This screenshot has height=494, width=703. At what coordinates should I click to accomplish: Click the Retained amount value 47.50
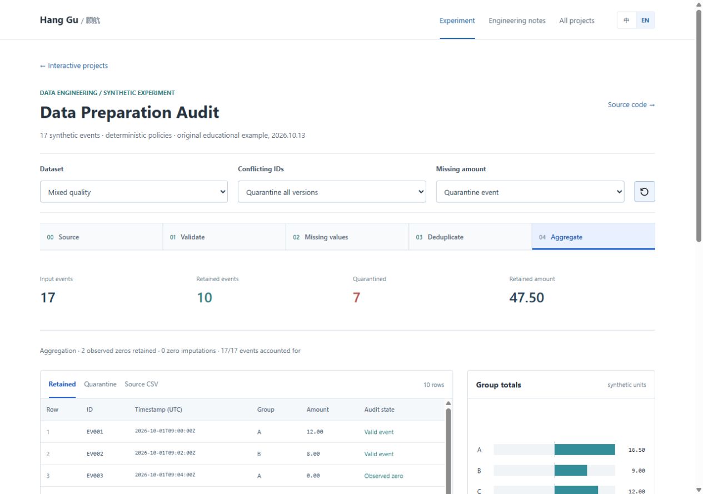[x=526, y=297]
